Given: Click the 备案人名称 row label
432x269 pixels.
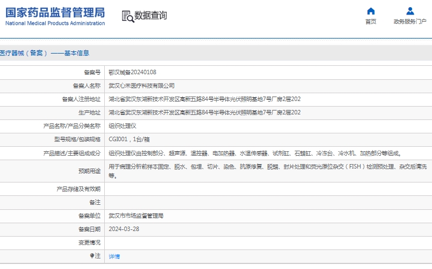Looking at the screenshot, I should pyautogui.click(x=87, y=86).
